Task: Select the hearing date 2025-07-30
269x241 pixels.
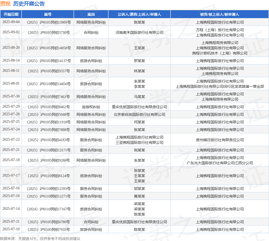Action: [11, 96]
